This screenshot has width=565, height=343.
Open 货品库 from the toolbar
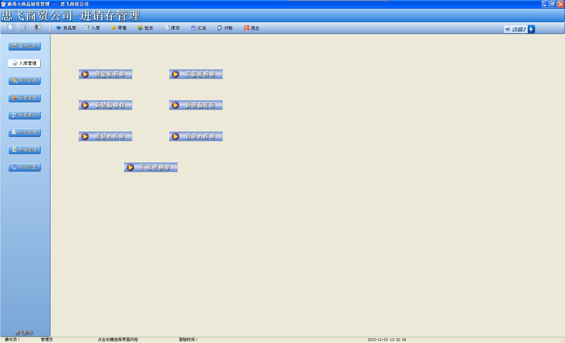[x=66, y=28]
